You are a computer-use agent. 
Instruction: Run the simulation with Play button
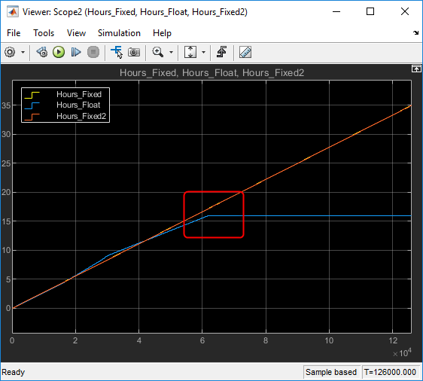pyautogui.click(x=59, y=52)
